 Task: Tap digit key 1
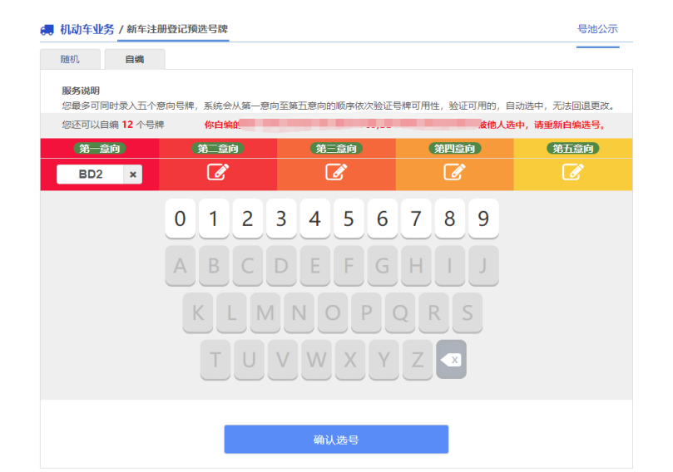click(x=214, y=219)
